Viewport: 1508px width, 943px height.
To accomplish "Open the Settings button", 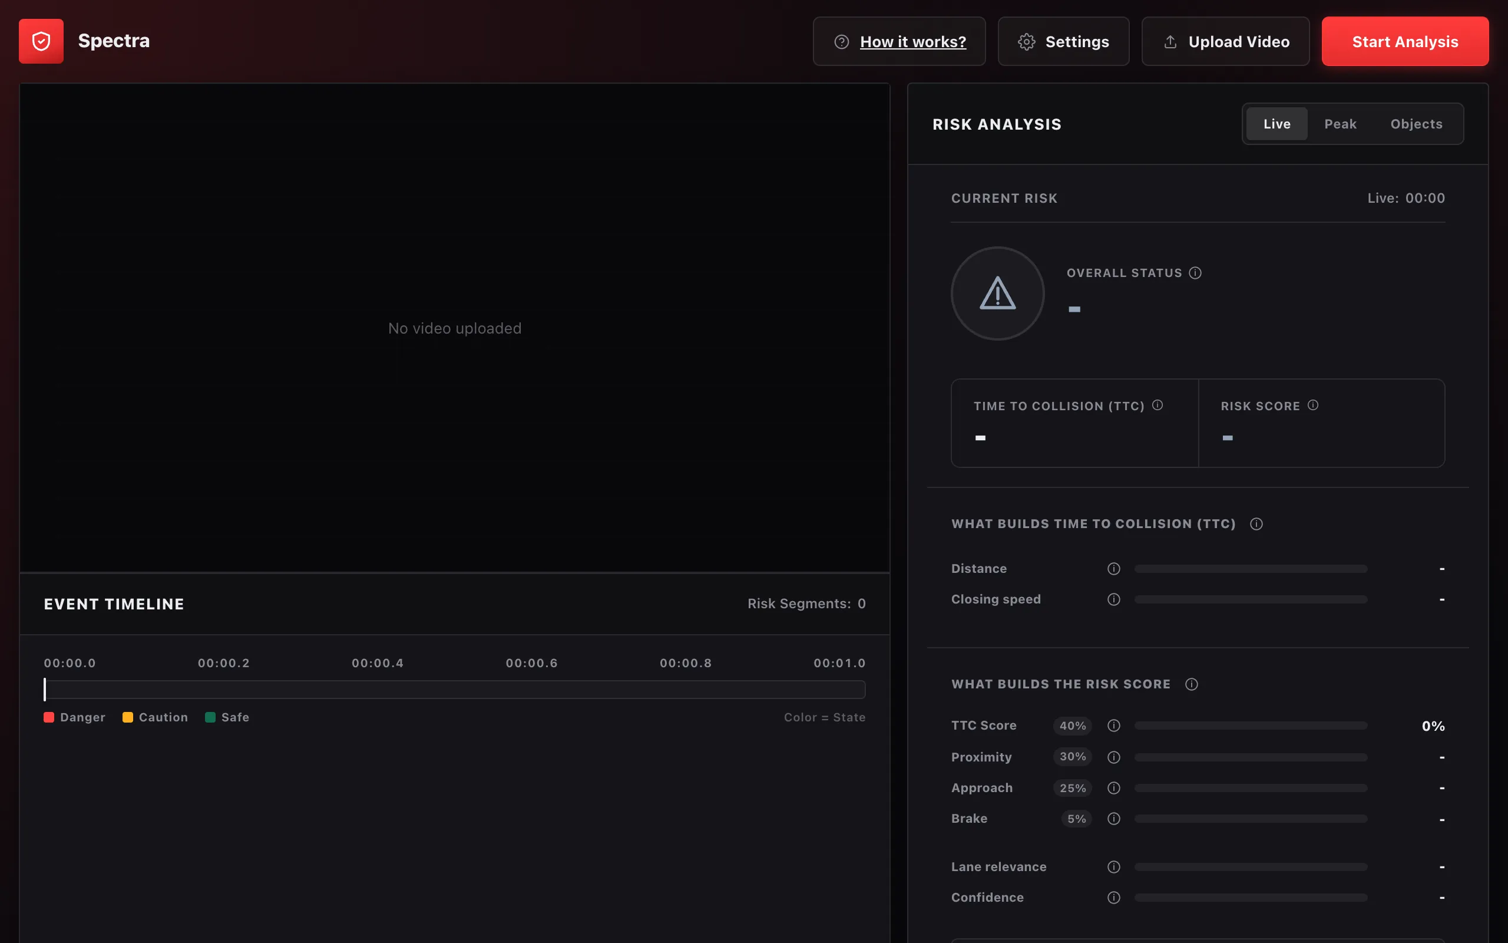I will (x=1064, y=41).
